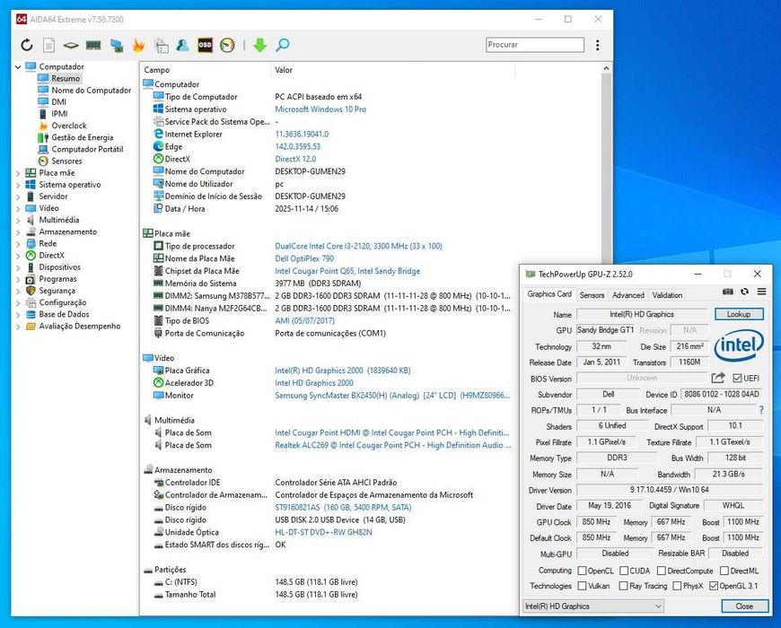Screen dimensions: 781x628
Task: Select Overclock in the tree
Action: point(69,126)
